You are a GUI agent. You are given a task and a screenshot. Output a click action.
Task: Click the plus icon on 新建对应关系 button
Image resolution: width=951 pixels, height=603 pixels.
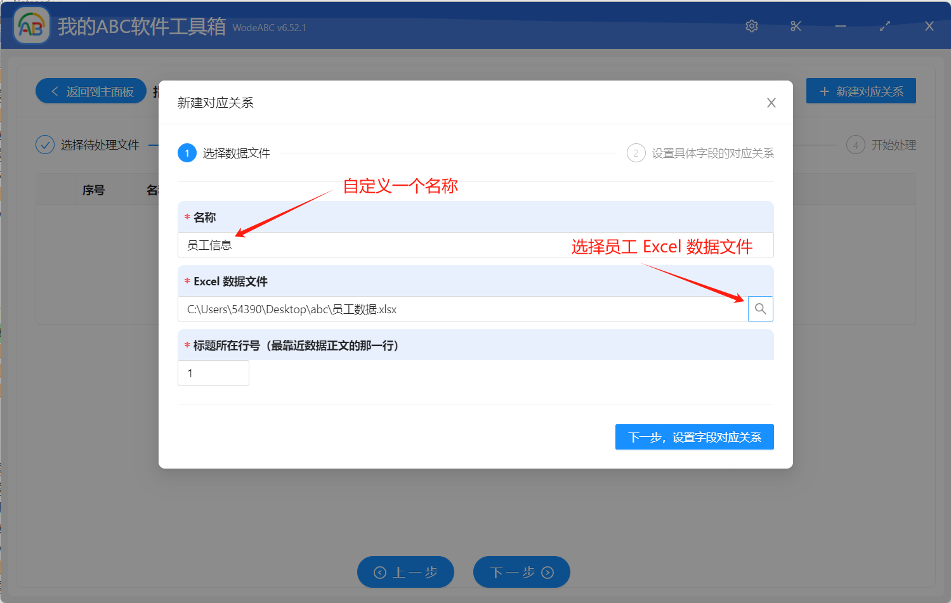point(825,91)
